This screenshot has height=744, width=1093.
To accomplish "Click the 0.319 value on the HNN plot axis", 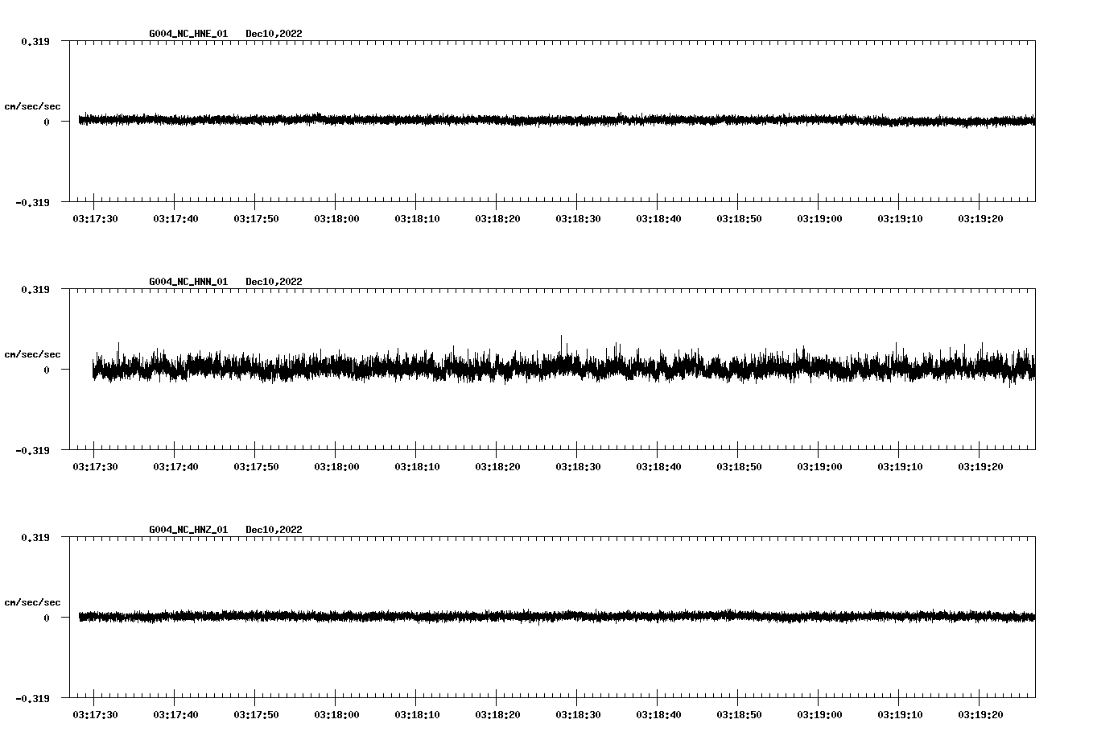I will 35,290.
